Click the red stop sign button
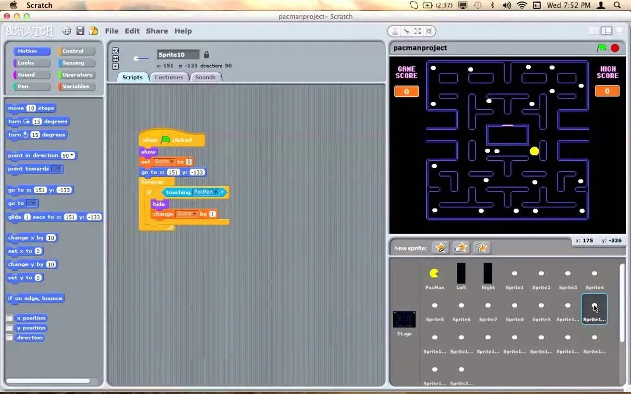 click(615, 48)
